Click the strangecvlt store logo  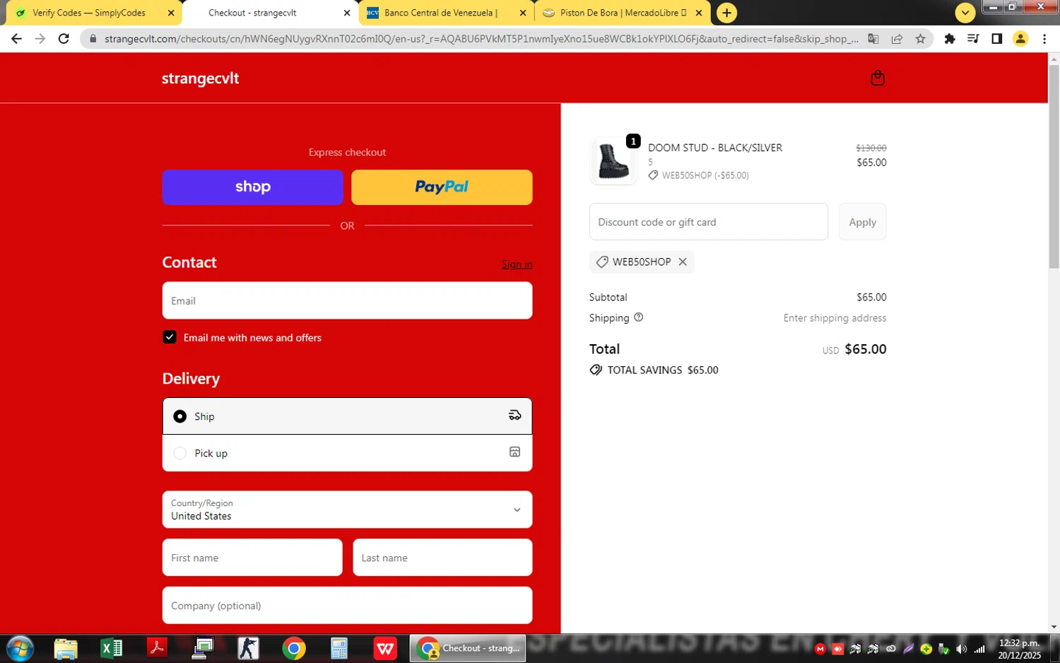[200, 78]
